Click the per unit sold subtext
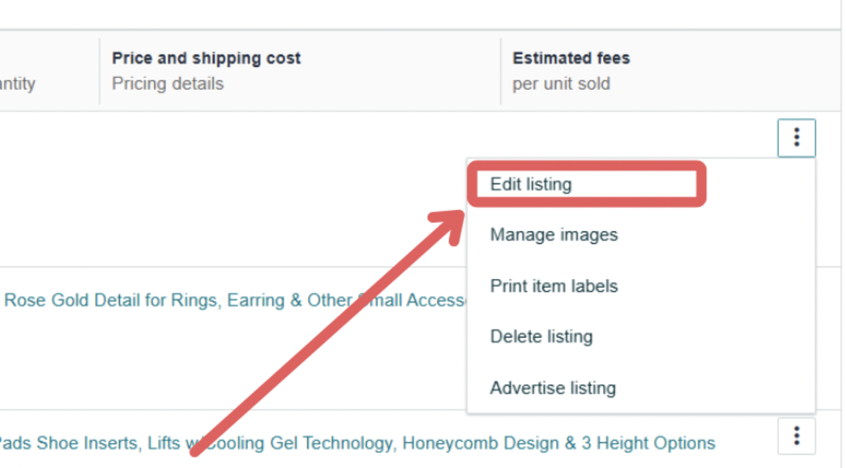 pyautogui.click(x=562, y=84)
